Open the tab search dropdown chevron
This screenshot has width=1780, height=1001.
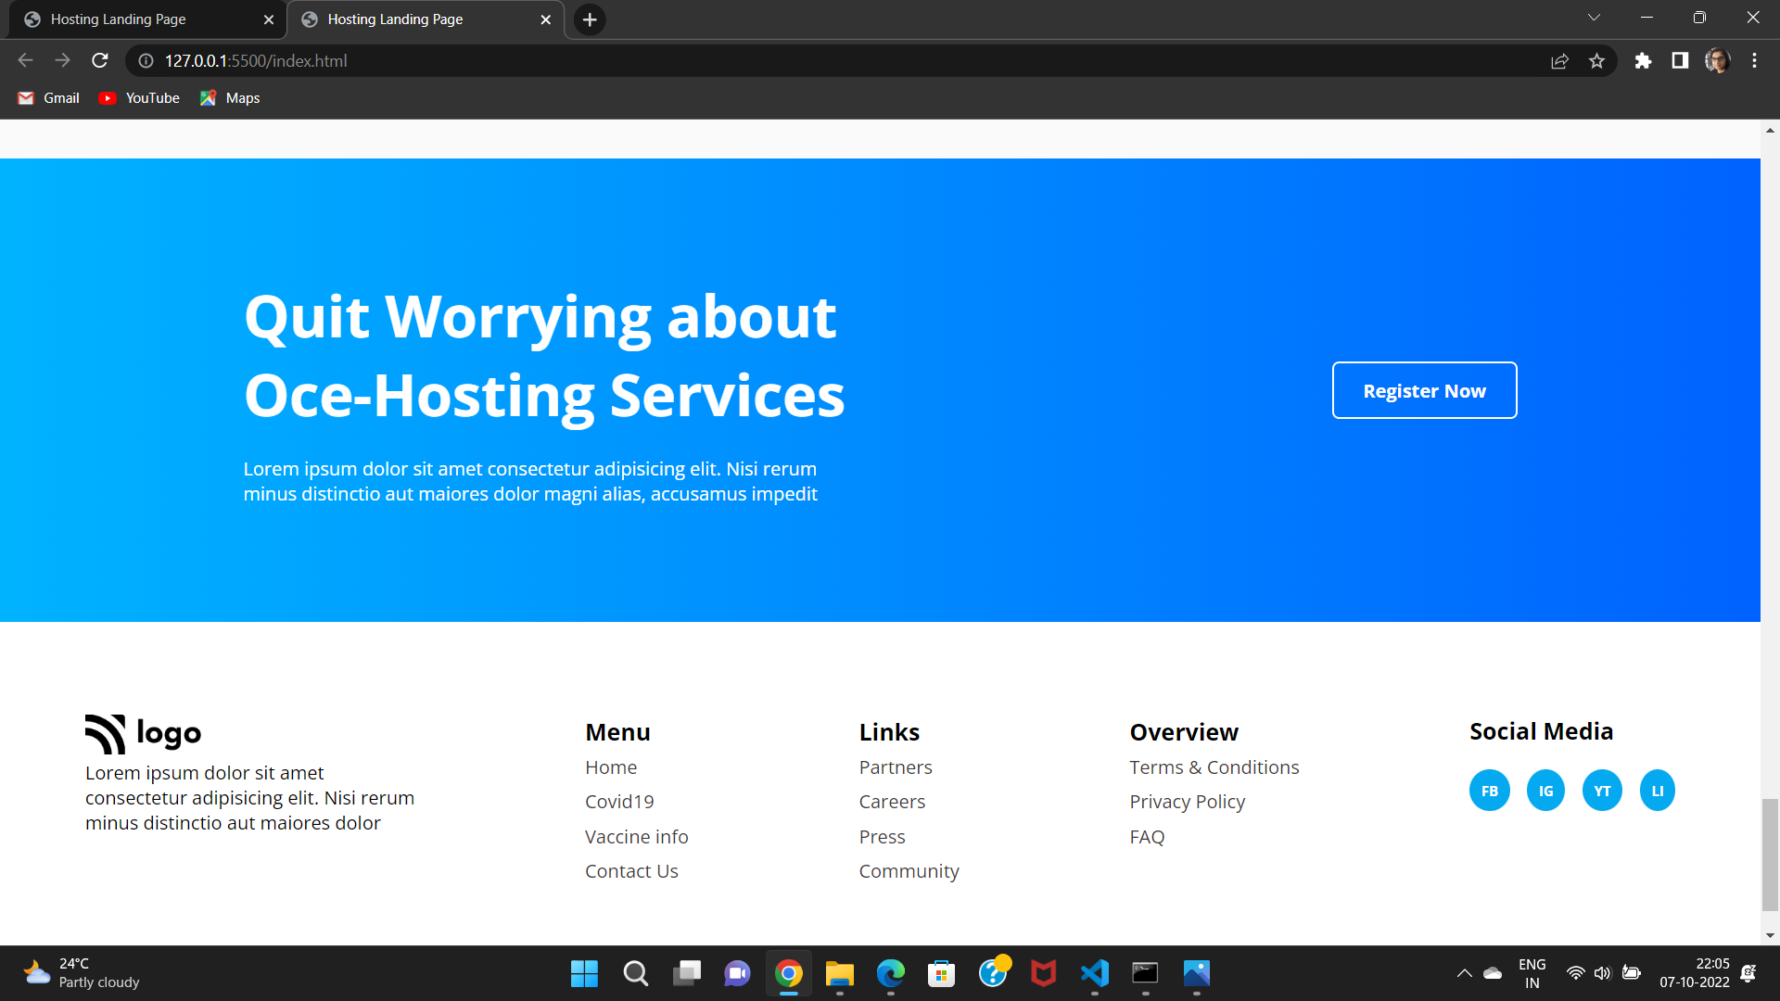coord(1594,17)
